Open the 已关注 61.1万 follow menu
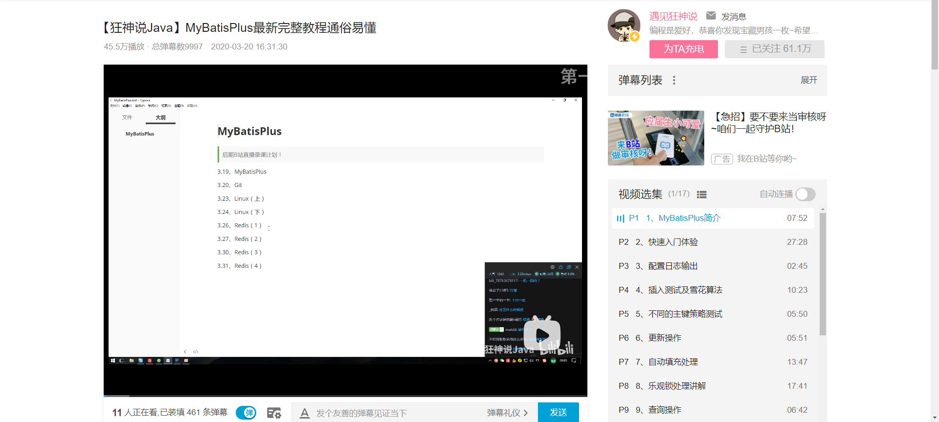The image size is (939, 422). (775, 49)
